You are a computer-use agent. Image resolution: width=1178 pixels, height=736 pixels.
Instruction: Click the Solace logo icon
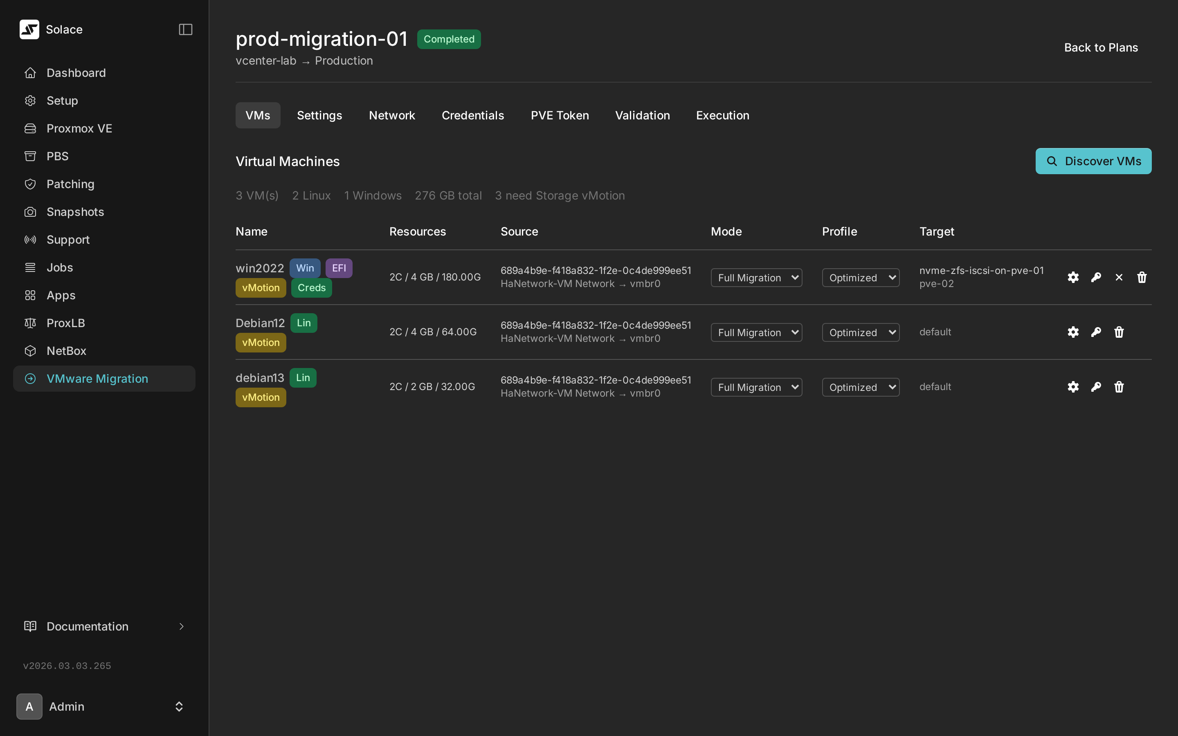(x=29, y=29)
